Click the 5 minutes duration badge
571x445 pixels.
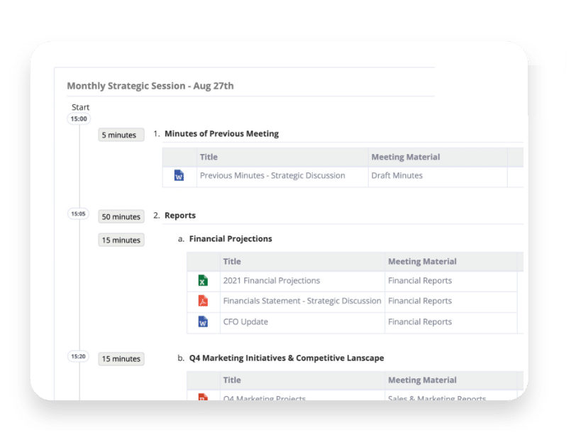tap(121, 135)
